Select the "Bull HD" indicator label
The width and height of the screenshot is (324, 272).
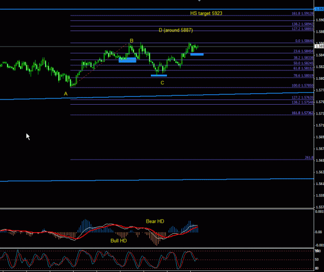click(x=119, y=240)
